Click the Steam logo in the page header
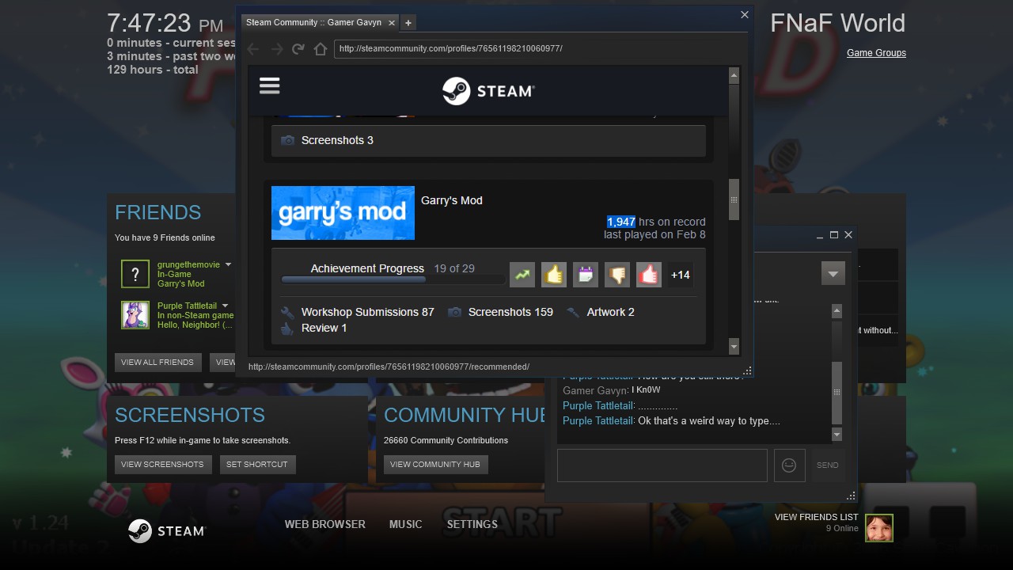 (488, 90)
